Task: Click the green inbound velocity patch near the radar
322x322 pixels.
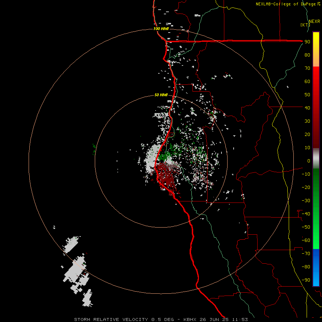Action: pos(164,157)
